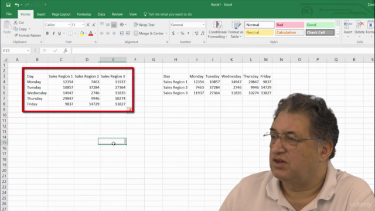
Task: Click the Save icon in quick access toolbar
Action: [8, 5]
